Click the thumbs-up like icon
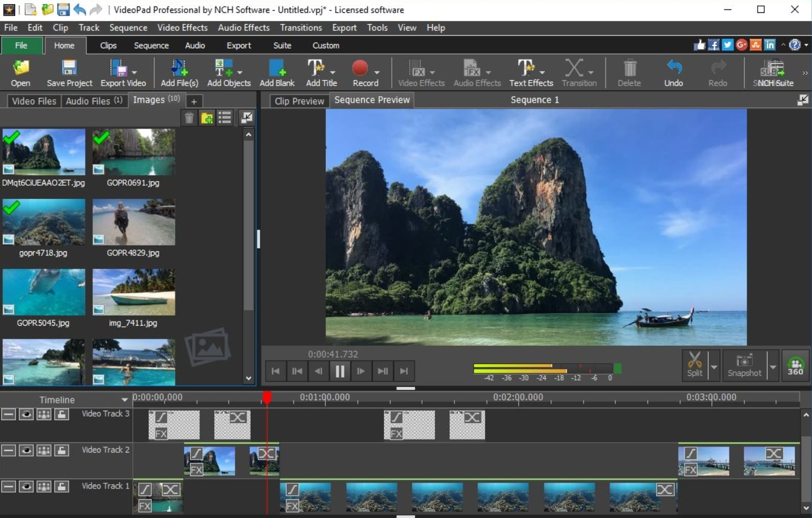 pos(700,45)
